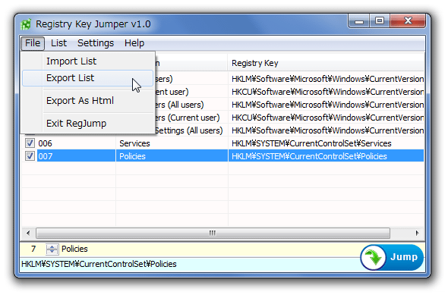Click the Registry Key Jumper title icon
Screen dimensions: 448x295
(26, 24)
